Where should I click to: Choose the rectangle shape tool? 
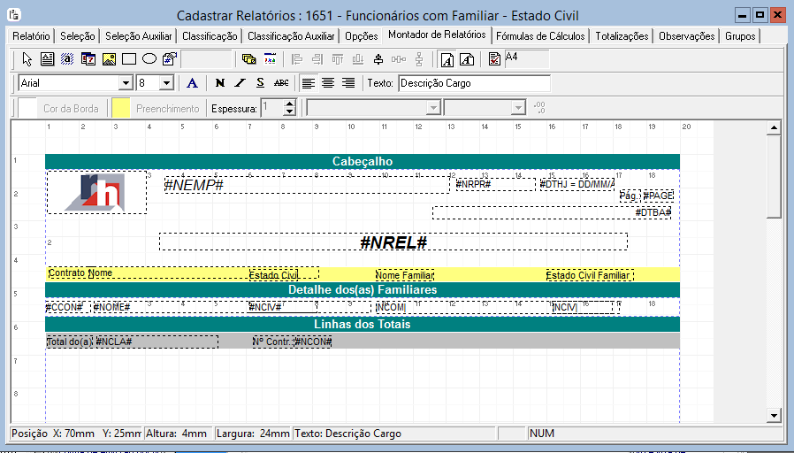point(129,59)
